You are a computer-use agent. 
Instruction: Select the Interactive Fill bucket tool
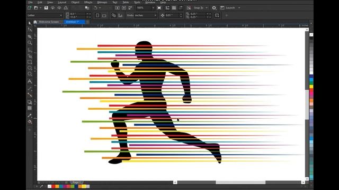click(x=30, y=122)
